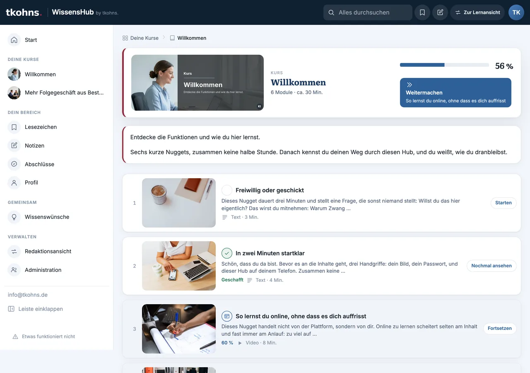Click Nochmal ansehen button
Image resolution: width=530 pixels, height=373 pixels.
(x=491, y=266)
